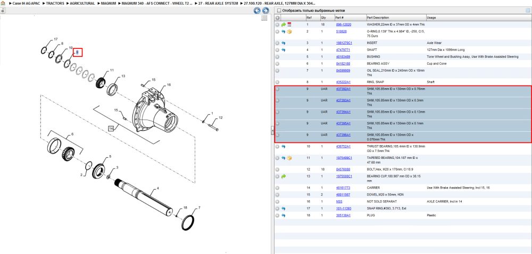Click 'Plastic' usage cell on PLUG row
Viewport: 532px width, 254px height.
coord(431,215)
